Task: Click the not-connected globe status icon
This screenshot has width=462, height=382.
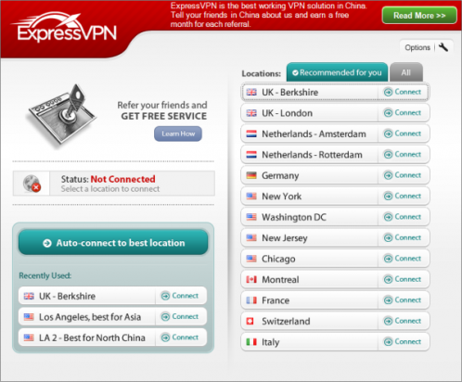Action: [32, 184]
